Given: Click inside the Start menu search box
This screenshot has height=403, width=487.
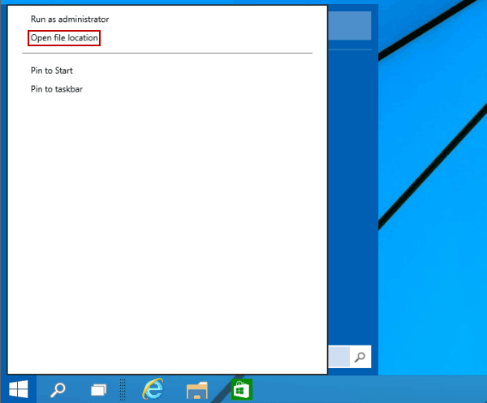Looking at the screenshot, I should 338,357.
